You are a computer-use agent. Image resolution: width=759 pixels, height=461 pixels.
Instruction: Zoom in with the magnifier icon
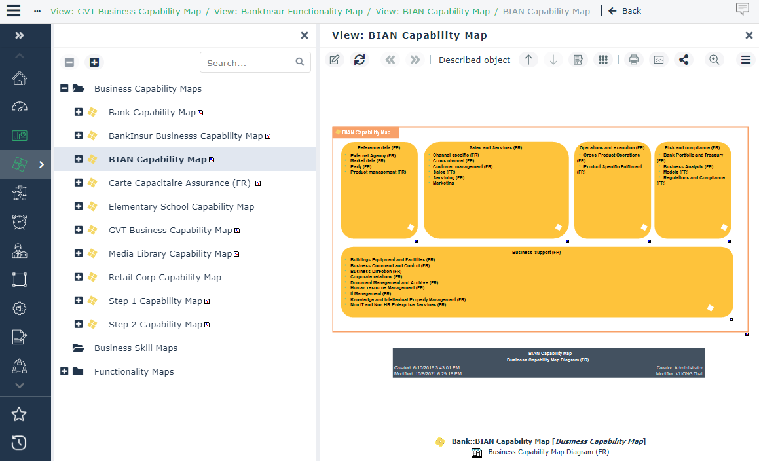[x=714, y=60]
